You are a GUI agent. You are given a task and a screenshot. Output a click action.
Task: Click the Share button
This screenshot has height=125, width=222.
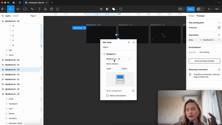(190, 9)
